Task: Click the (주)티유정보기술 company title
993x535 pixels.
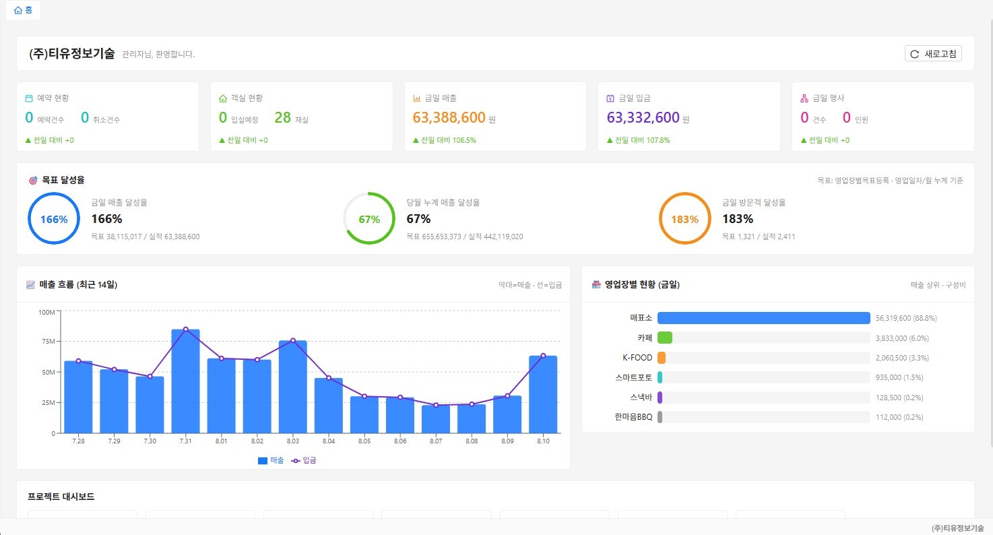Action: (72, 54)
